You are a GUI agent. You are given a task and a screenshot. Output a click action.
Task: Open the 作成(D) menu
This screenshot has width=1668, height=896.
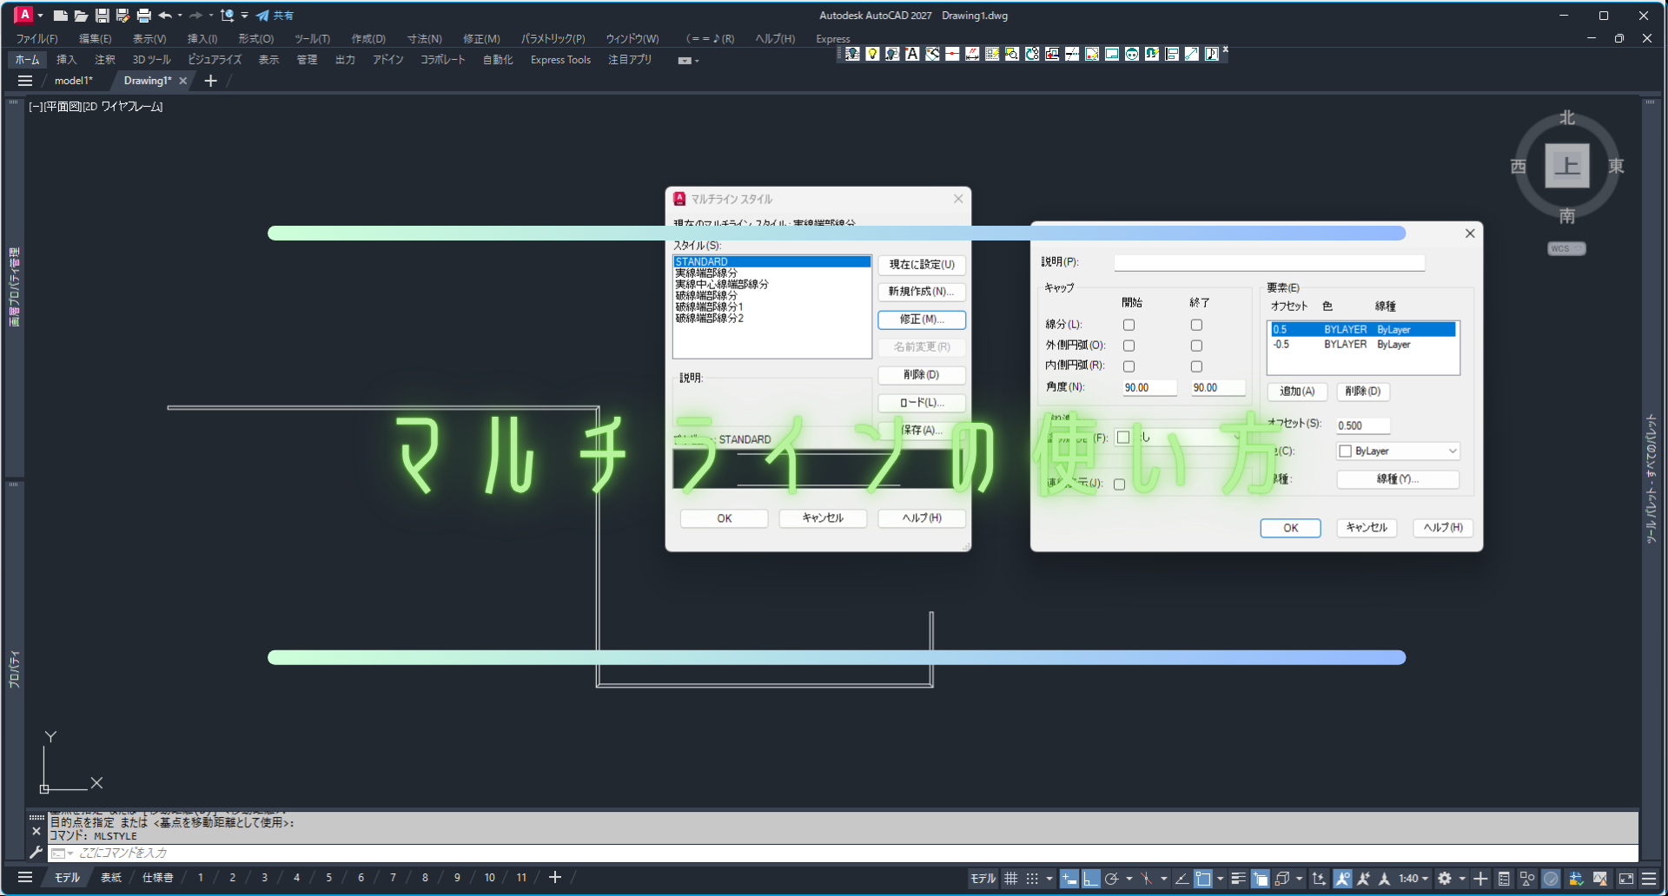coord(368,39)
